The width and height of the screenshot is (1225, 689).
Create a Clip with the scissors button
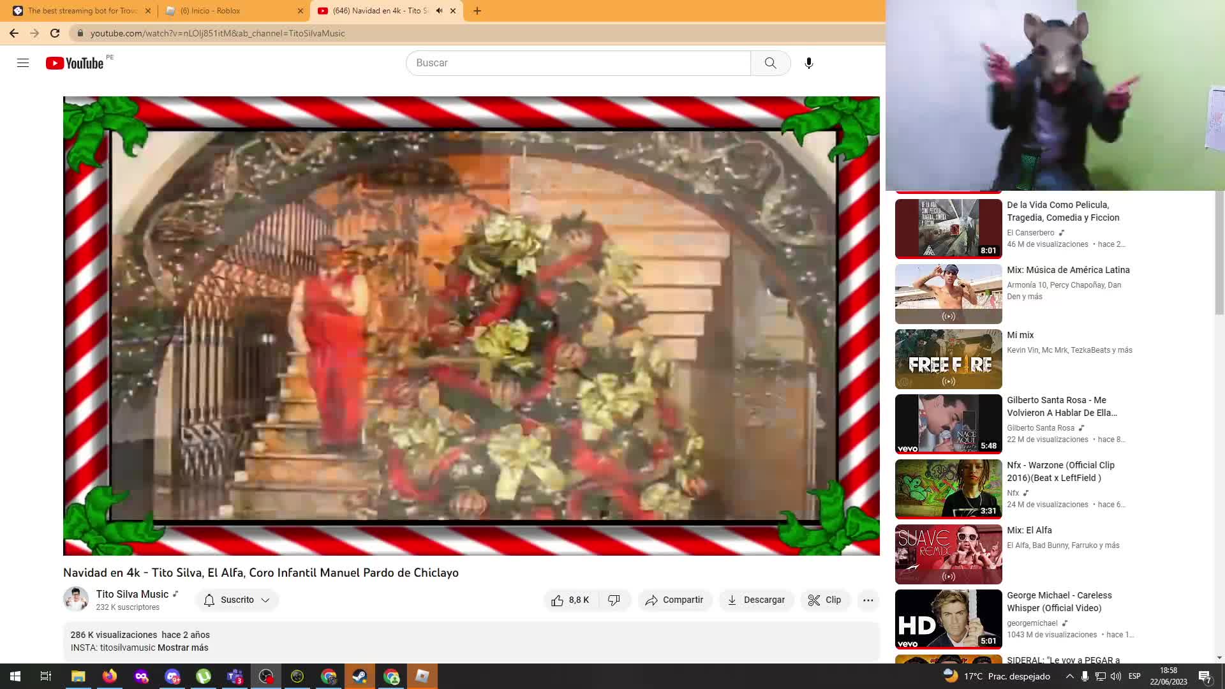coord(825,600)
